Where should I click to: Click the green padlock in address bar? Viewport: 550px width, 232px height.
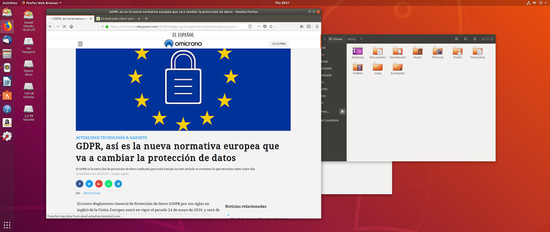(107, 26)
